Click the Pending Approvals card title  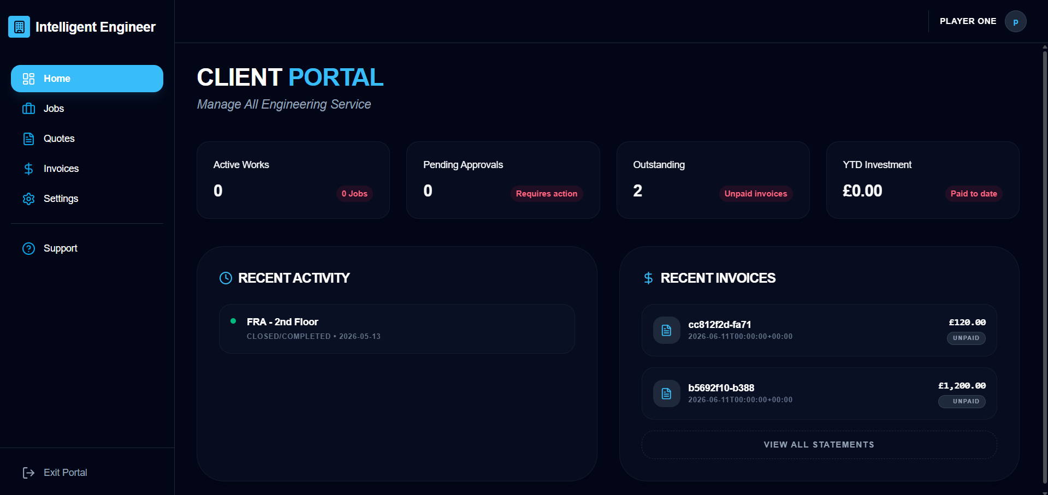click(x=463, y=165)
